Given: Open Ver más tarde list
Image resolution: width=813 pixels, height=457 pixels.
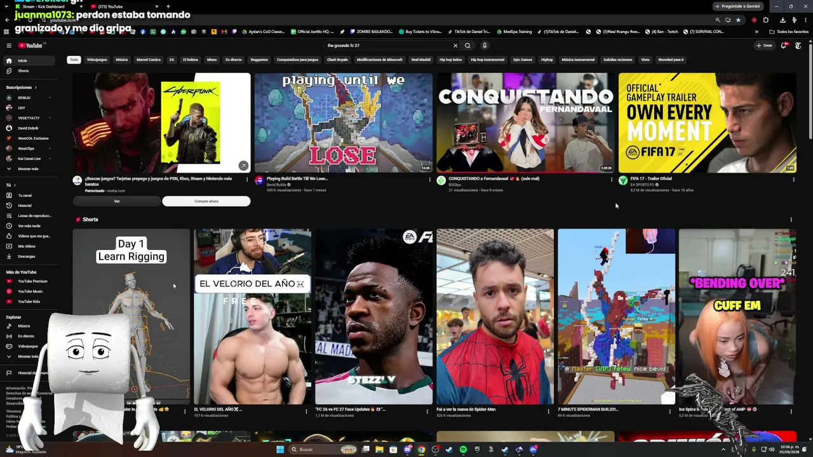Looking at the screenshot, I should pyautogui.click(x=29, y=226).
